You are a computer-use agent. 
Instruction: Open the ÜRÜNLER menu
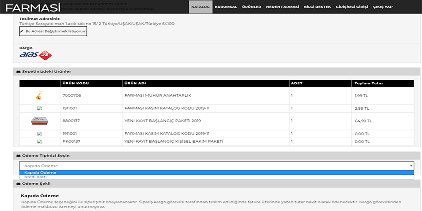(252, 7)
